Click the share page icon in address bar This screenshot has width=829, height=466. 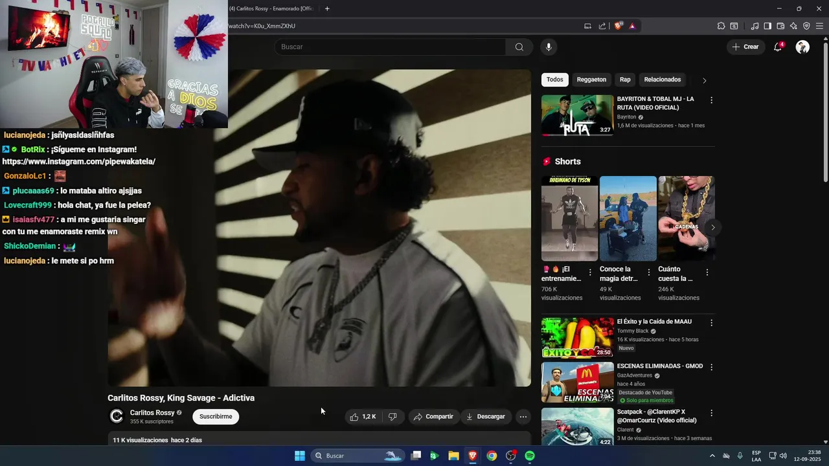(x=602, y=26)
